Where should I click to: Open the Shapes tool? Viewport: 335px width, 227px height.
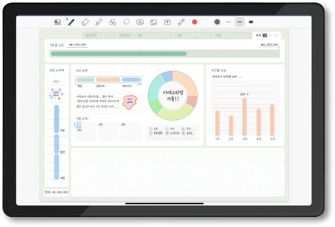[x=113, y=22]
